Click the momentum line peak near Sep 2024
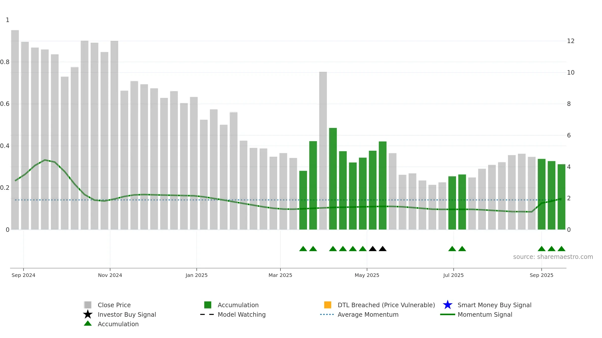Screen dimensions: 602x338 point(45,160)
